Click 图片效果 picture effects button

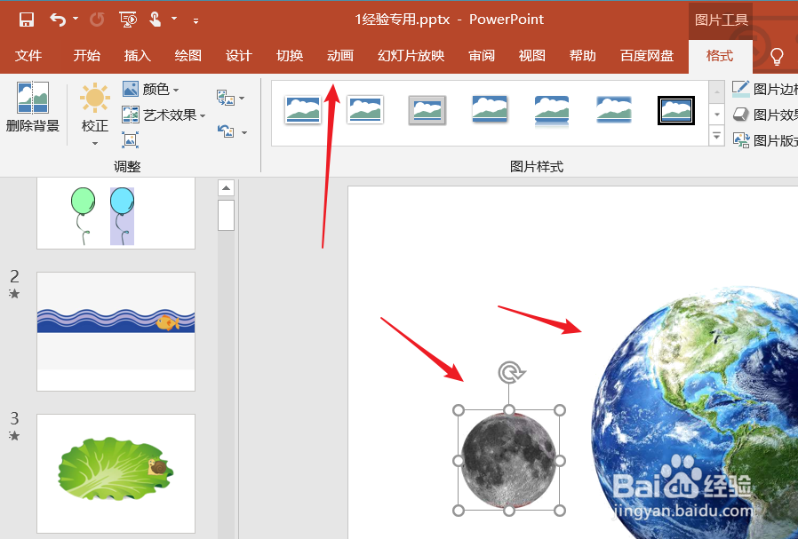[765, 115]
